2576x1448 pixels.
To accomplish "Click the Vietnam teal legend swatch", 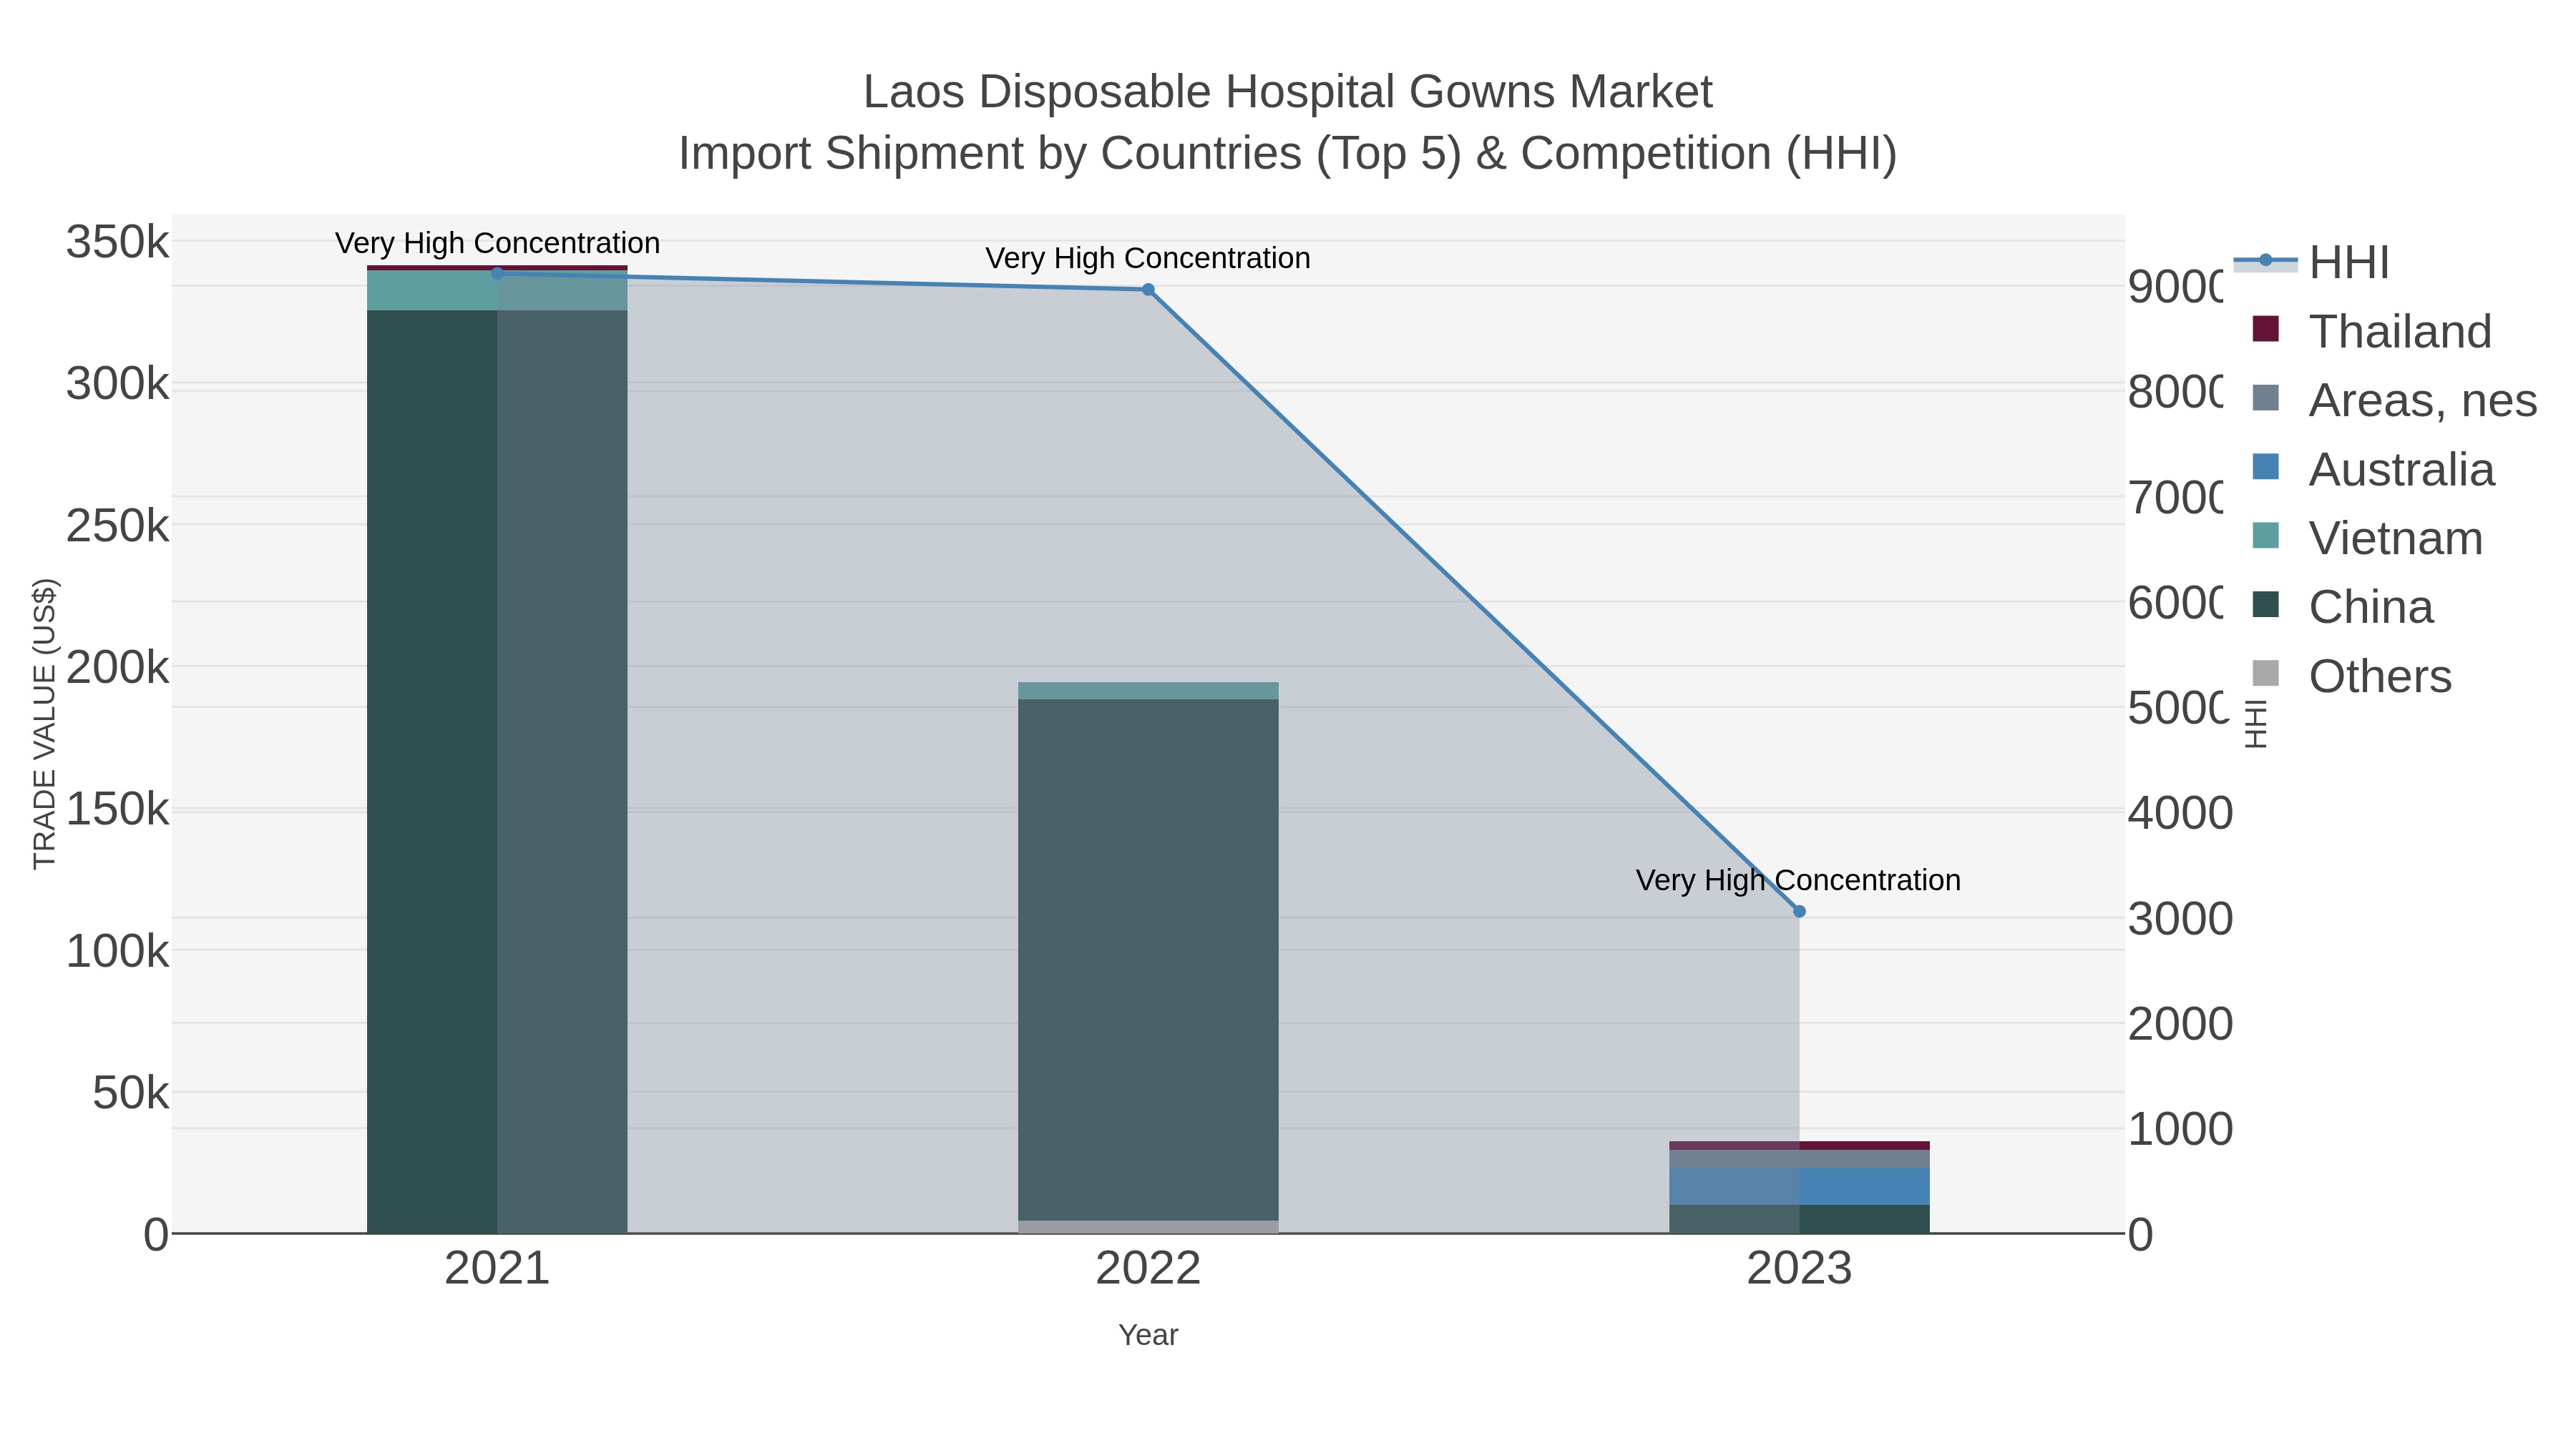I will pyautogui.click(x=2265, y=536).
